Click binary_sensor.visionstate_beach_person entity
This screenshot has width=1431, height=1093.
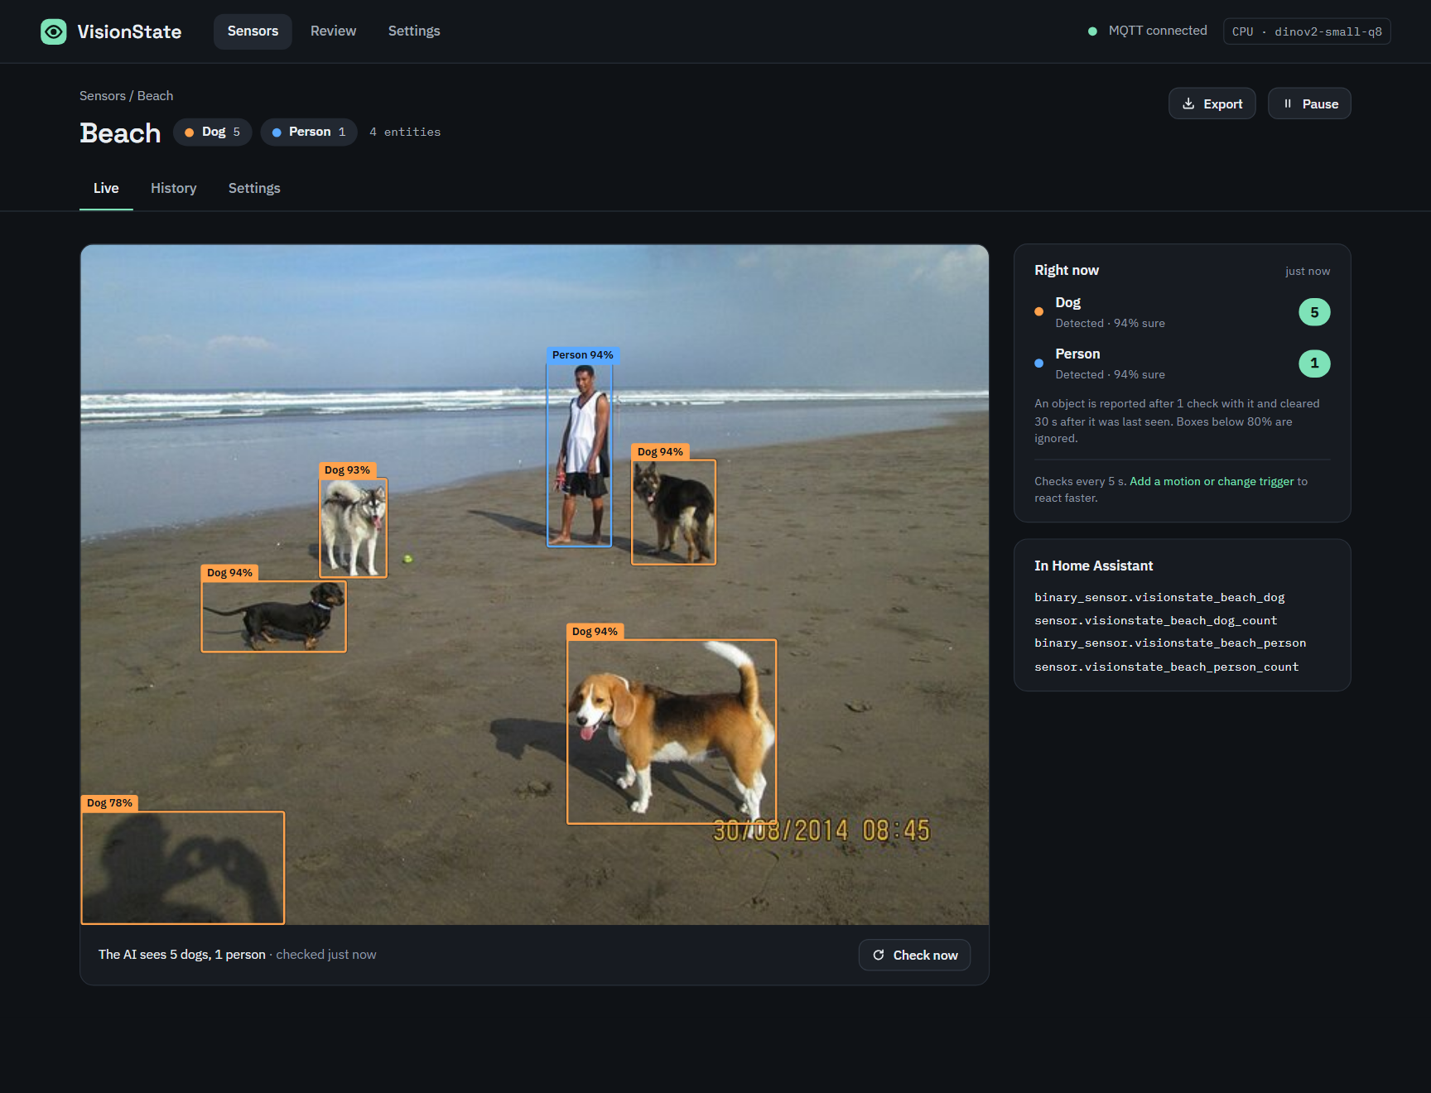(x=1170, y=643)
